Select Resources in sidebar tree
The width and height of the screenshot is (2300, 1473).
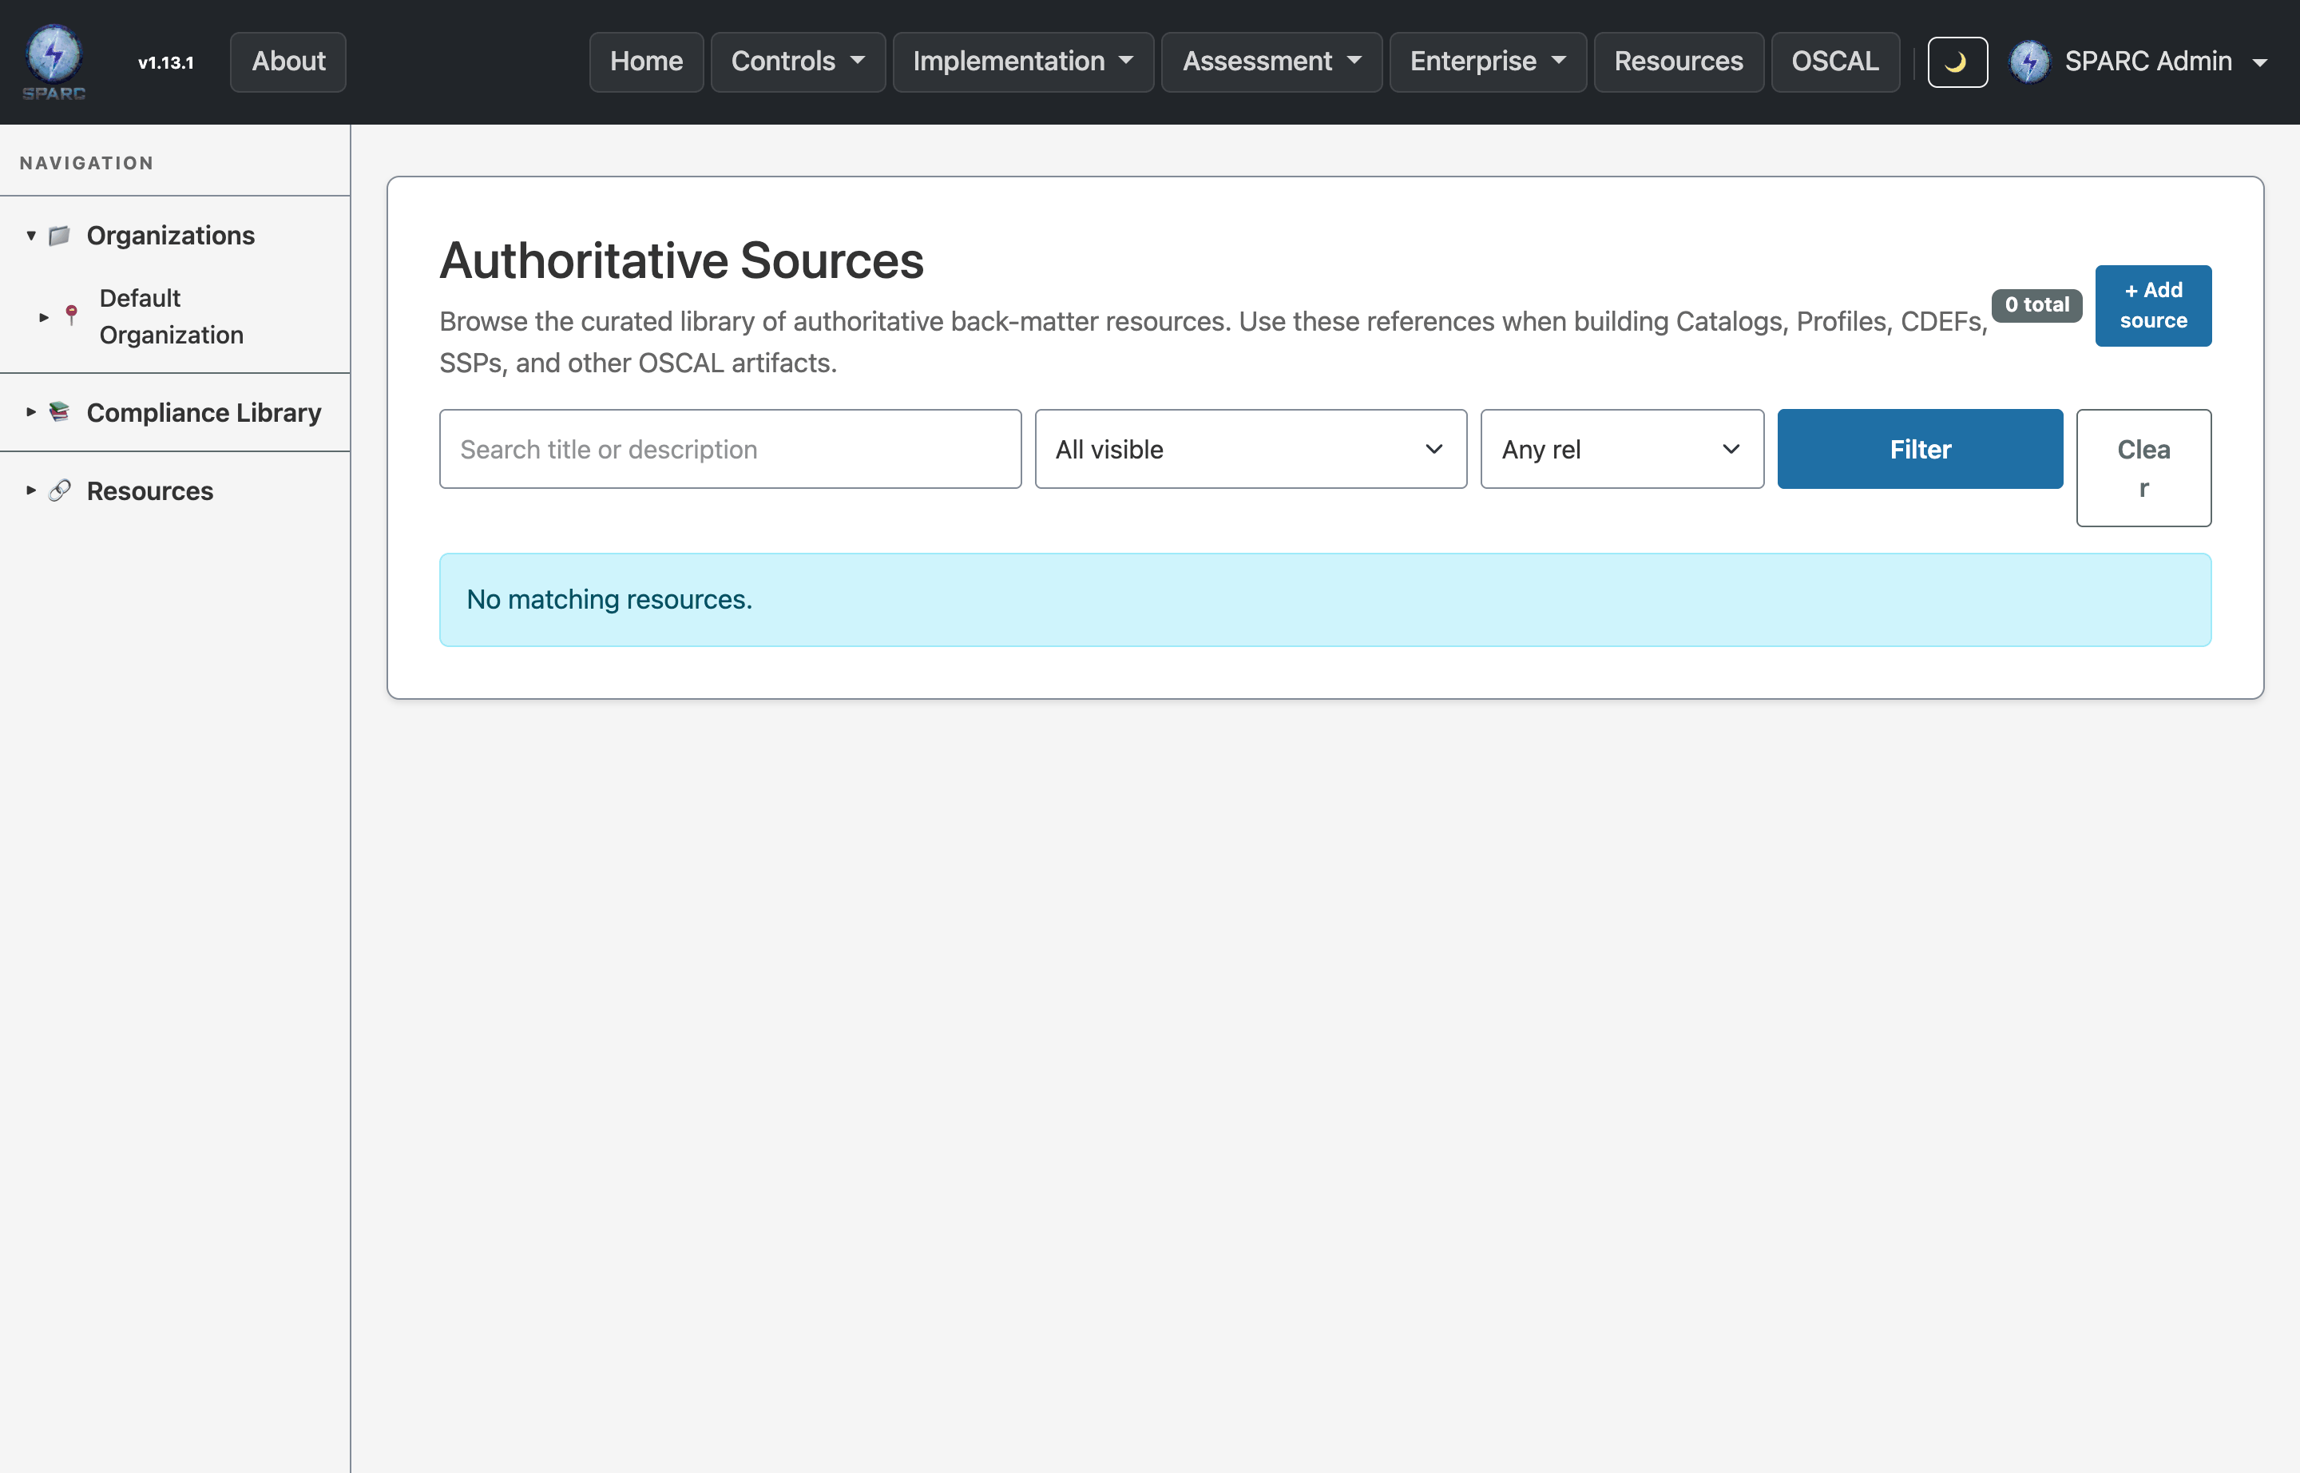(150, 490)
